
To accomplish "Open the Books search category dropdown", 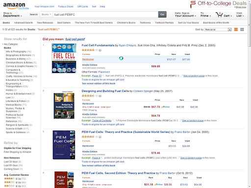I will [46, 15].
